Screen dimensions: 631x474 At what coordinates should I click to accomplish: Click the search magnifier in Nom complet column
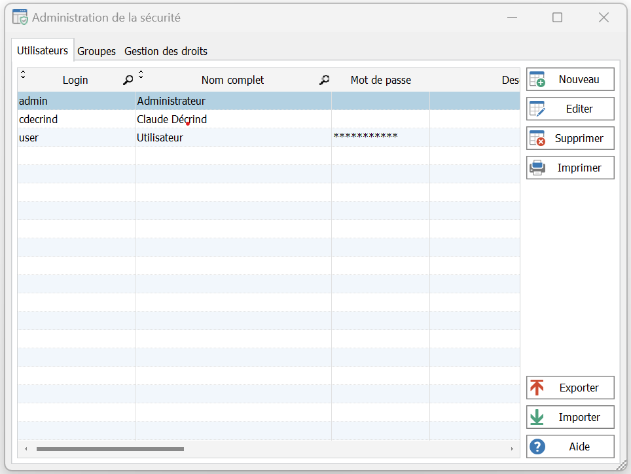[x=324, y=80]
